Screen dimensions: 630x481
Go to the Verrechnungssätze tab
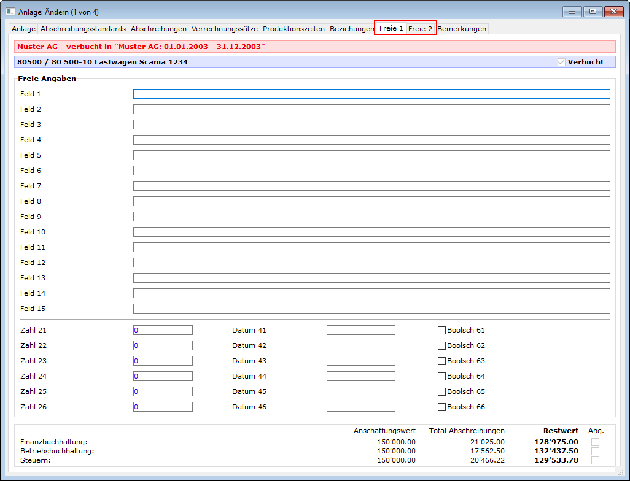click(x=224, y=29)
